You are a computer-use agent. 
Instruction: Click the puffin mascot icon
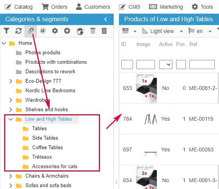click(x=80, y=31)
